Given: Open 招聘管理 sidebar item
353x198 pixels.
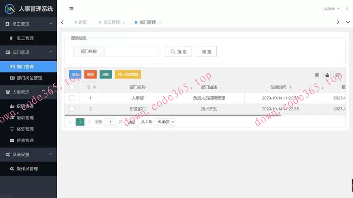Looking at the screenshot, I should tap(28, 106).
